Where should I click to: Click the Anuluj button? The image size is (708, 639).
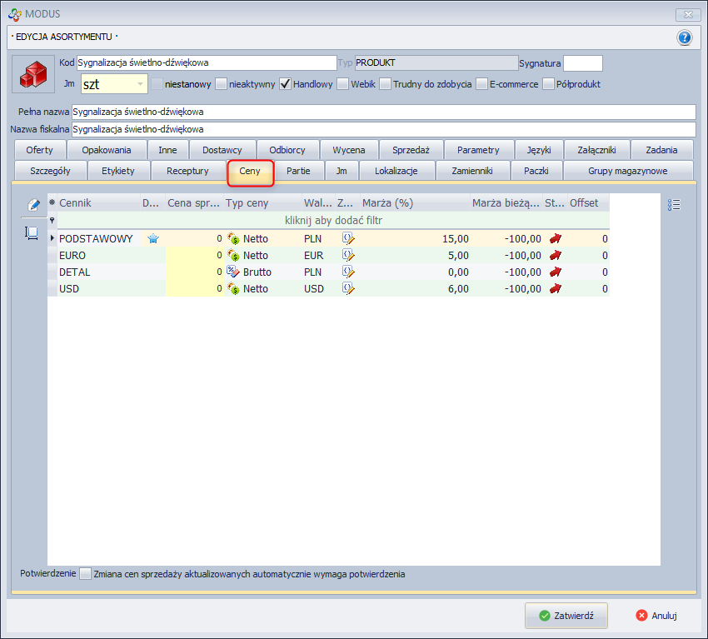656,616
